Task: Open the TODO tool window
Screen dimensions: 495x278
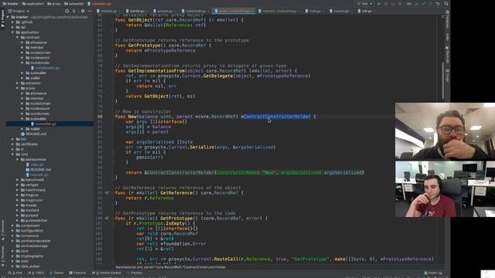Action: pyautogui.click(x=36, y=273)
